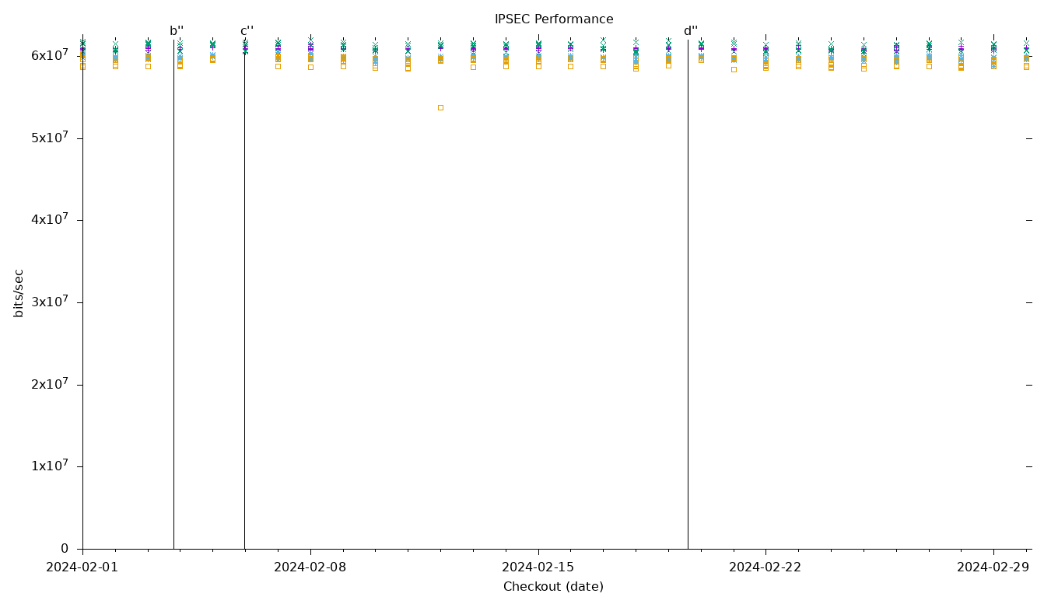Click the 2x10^7 y-axis value
This screenshot has width=1058, height=597.
point(50,383)
